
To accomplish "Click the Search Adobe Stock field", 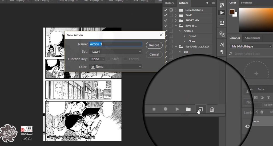I will pos(250,54).
